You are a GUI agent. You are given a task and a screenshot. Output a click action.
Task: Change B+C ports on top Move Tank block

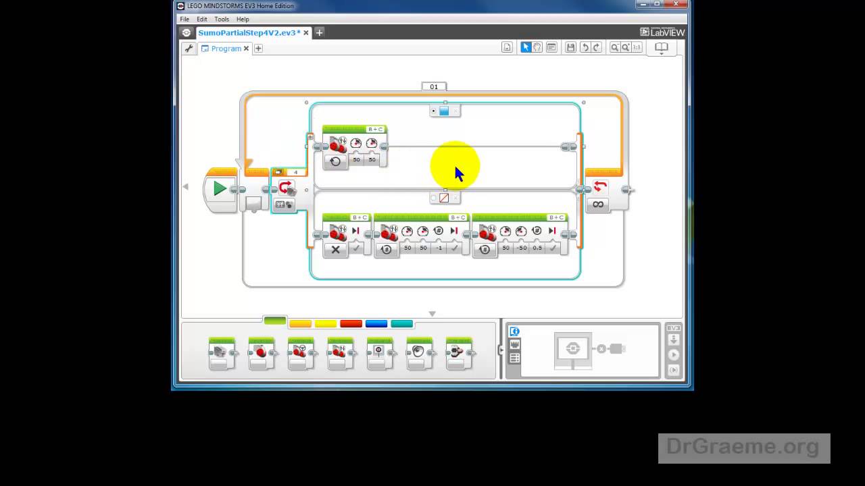pos(375,129)
